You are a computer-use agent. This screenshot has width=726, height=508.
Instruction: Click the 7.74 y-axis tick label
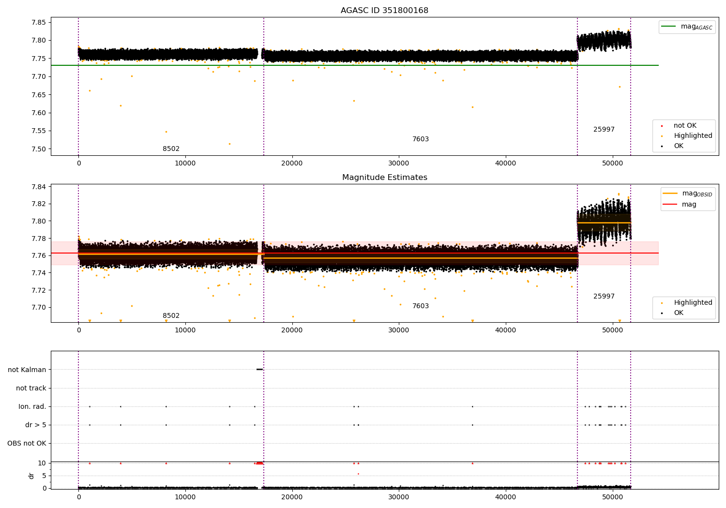click(39, 273)
